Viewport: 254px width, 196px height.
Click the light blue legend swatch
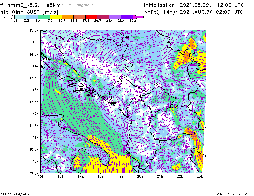coord(32,17)
